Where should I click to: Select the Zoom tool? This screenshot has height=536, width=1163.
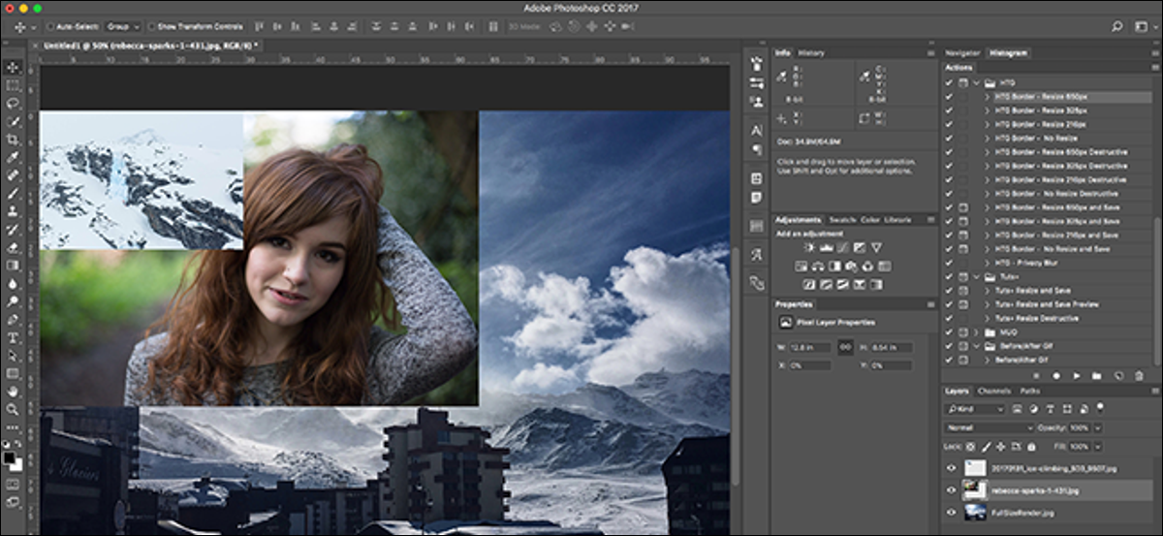coord(14,409)
